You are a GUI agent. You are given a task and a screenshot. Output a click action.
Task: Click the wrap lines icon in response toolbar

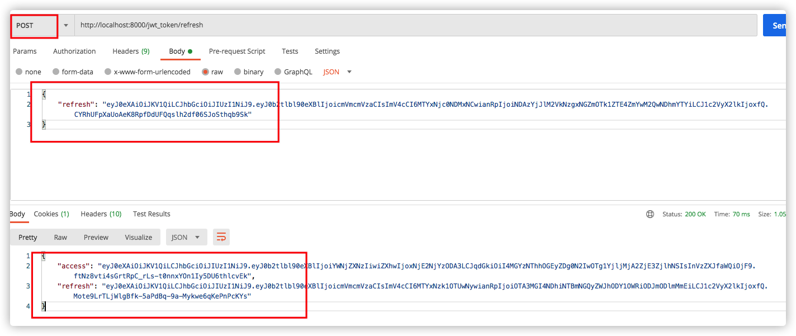221,237
